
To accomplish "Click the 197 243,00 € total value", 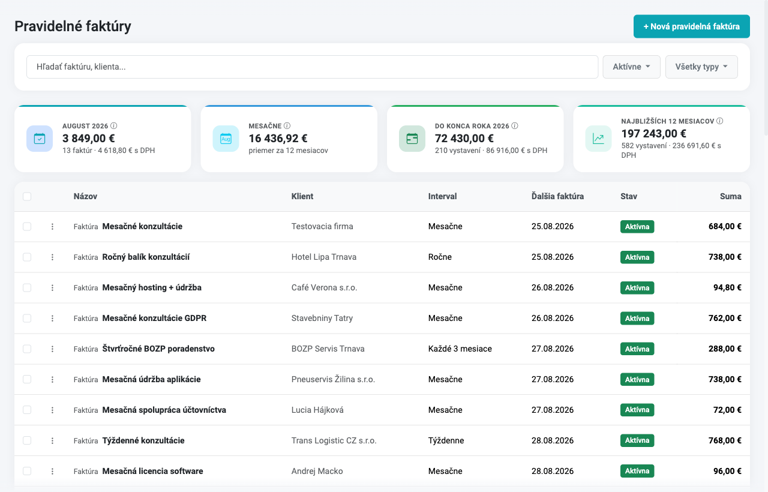I will [654, 134].
